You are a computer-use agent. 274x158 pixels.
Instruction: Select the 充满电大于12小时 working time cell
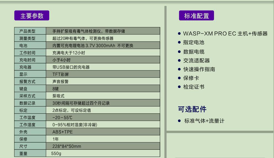pos(68,53)
